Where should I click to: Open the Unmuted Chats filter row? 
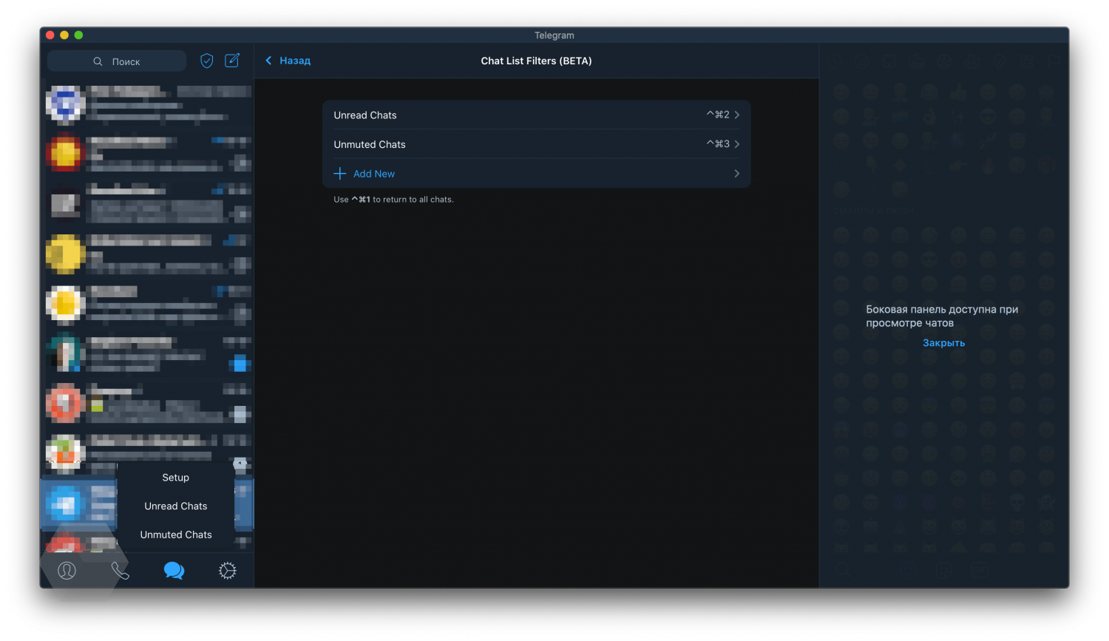tap(537, 144)
